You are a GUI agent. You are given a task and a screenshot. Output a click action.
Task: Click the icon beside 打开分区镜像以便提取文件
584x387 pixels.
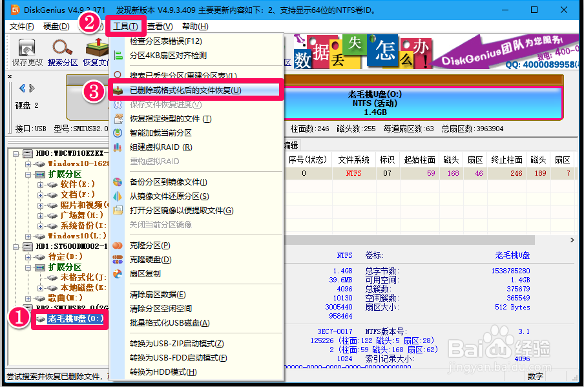(118, 211)
